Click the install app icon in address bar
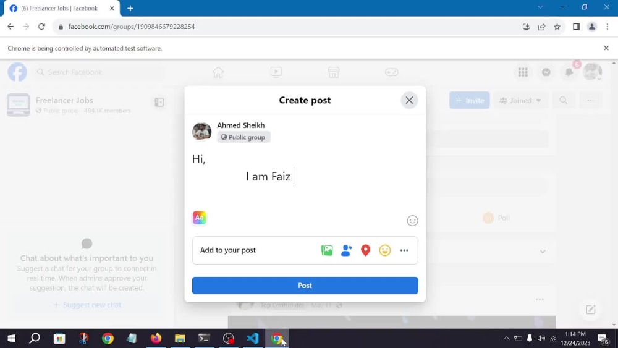The height and width of the screenshot is (348, 618). point(526,27)
